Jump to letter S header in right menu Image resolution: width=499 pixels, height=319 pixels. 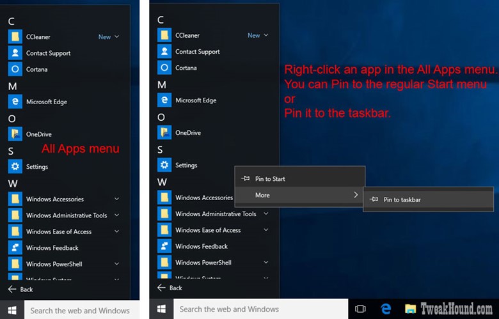(160, 150)
